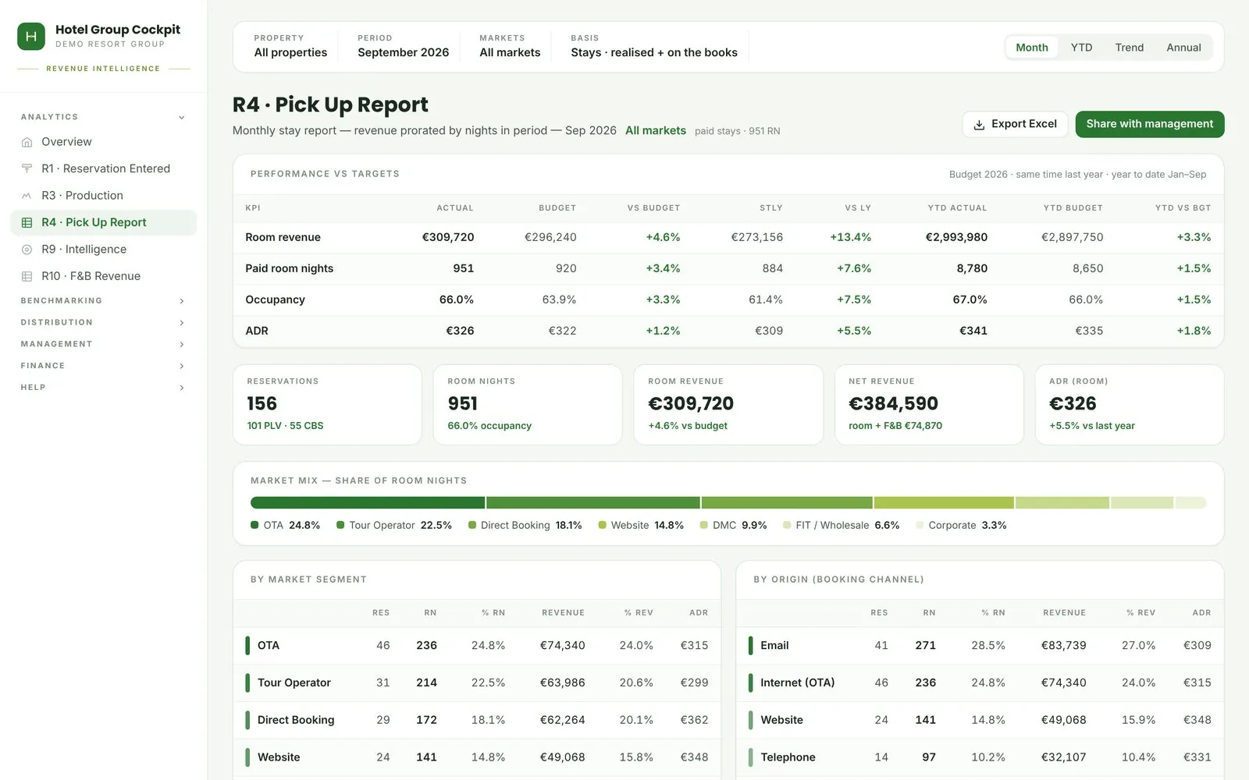Click the R4 Pick Up Report table icon
The width and height of the screenshot is (1249, 780).
(x=27, y=222)
